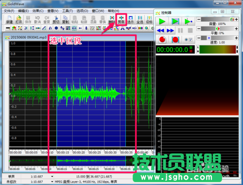The width and height of the screenshot is (243, 185).
Task: Rewind using the blue double-arrow button
Action: (x=160, y=31)
